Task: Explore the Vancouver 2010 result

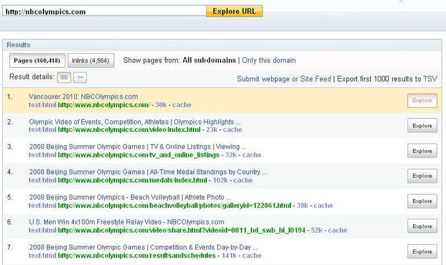Action: [422, 101]
